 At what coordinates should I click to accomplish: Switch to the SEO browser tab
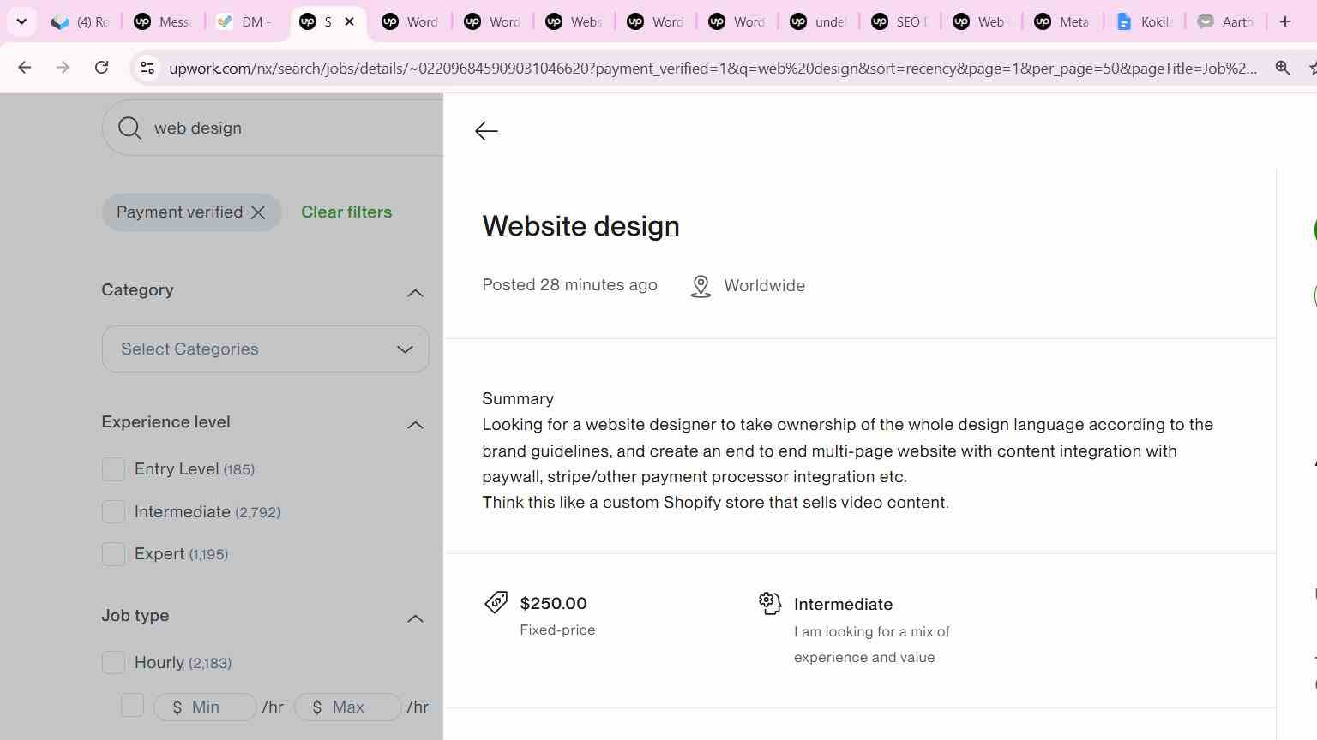tap(899, 21)
